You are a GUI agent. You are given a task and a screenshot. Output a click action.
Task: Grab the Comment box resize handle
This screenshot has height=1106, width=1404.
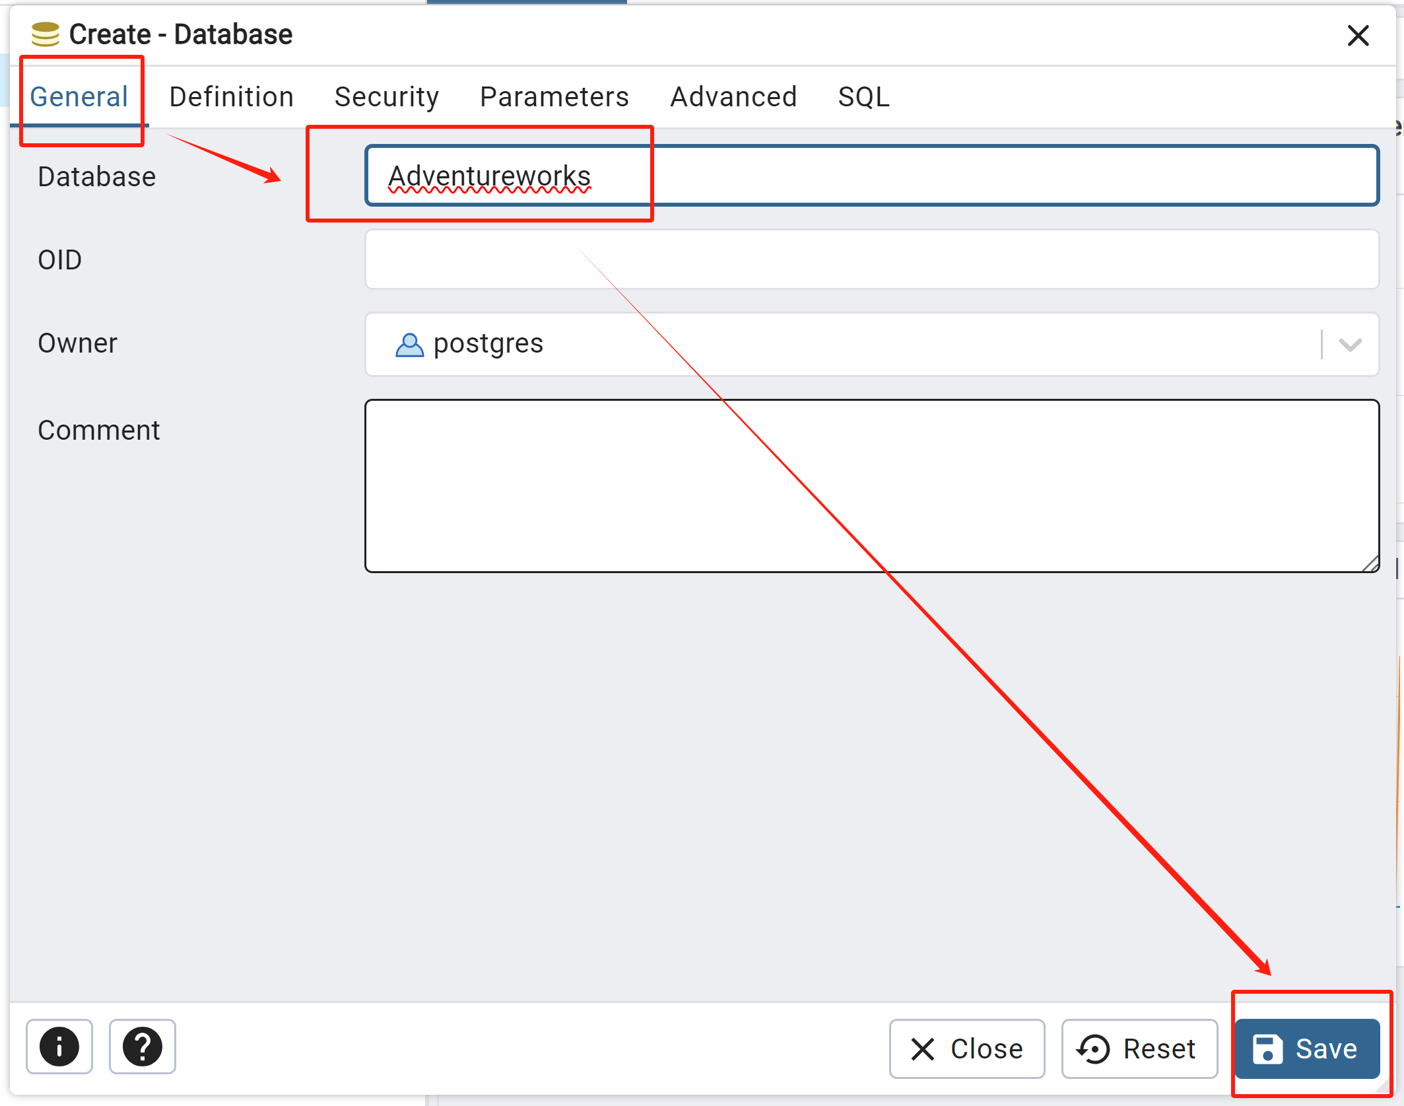coord(1370,564)
